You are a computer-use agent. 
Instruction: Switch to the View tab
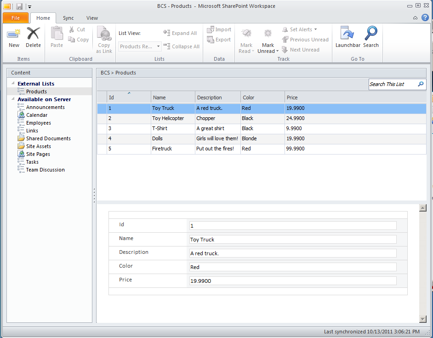(92, 18)
